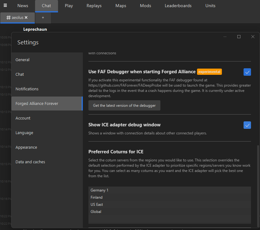The image size is (260, 230).
Task: Select the Chat main tab
Action: [x=47, y=6]
